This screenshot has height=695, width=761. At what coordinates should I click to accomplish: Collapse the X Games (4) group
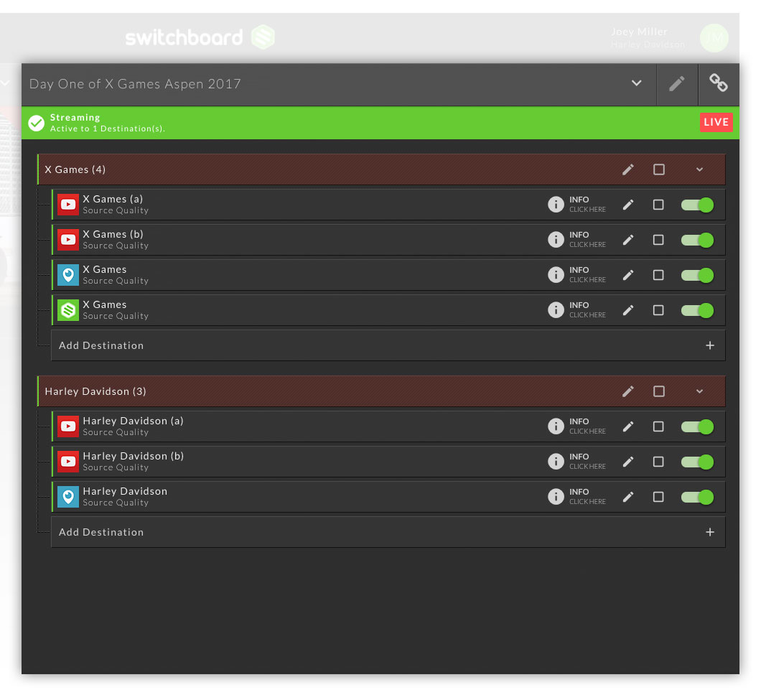(699, 169)
